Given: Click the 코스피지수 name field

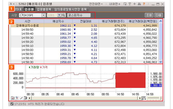Looking at the screenshot, I should click(79, 15).
